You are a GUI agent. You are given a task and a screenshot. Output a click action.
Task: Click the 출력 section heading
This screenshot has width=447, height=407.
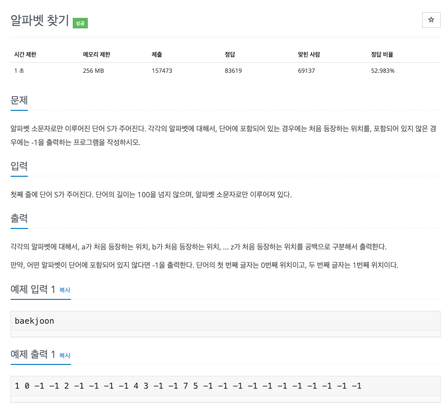[19, 218]
